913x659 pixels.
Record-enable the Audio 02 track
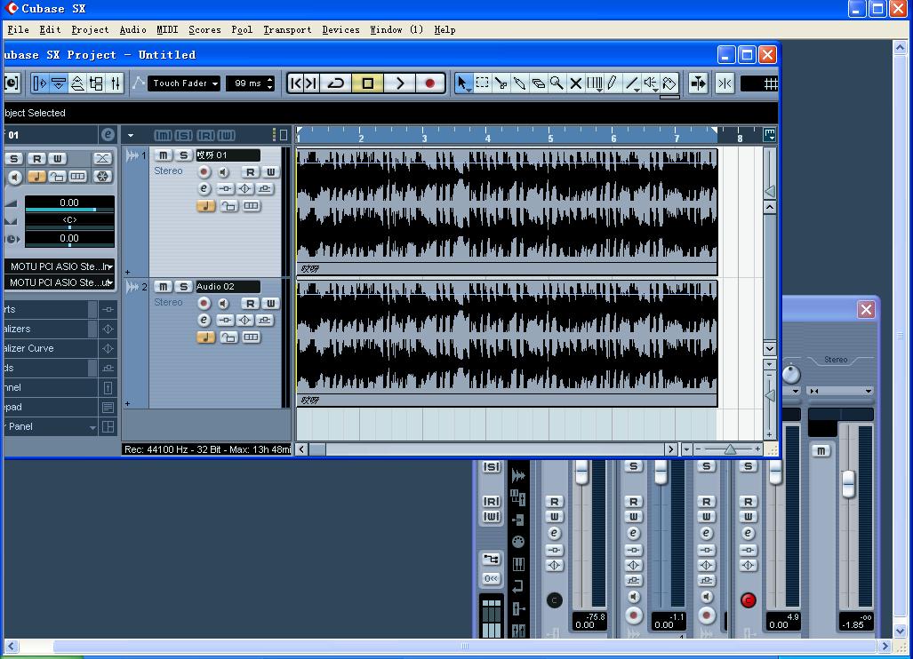click(204, 303)
